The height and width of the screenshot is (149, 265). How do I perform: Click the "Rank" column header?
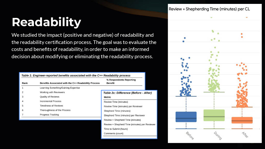point(25,83)
